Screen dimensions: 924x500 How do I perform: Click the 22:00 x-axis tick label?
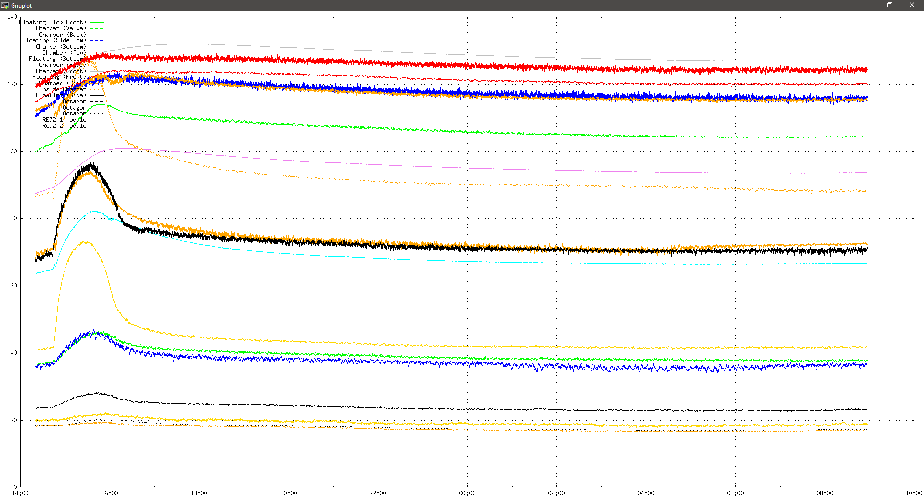[378, 493]
